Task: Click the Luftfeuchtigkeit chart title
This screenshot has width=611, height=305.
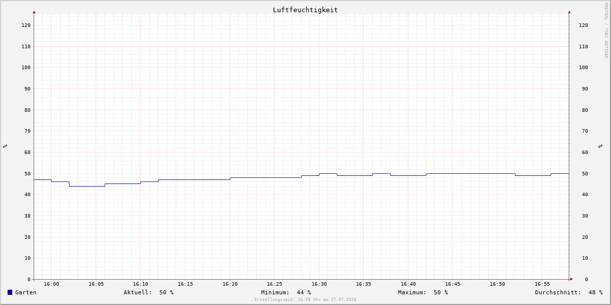Action: click(x=305, y=10)
